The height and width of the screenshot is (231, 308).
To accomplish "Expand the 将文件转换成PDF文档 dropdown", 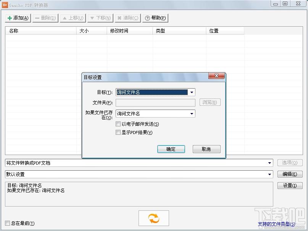I will point(270,163).
